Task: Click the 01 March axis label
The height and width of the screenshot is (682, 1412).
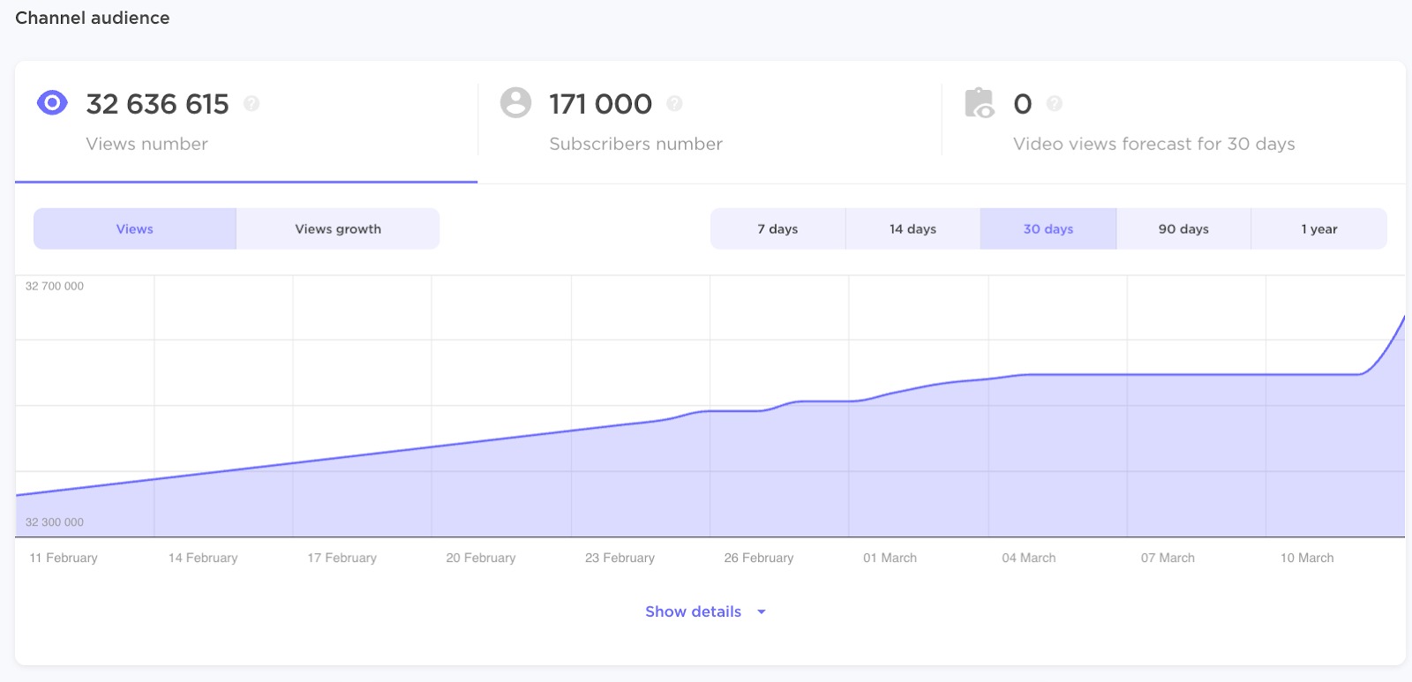Action: tap(890, 558)
